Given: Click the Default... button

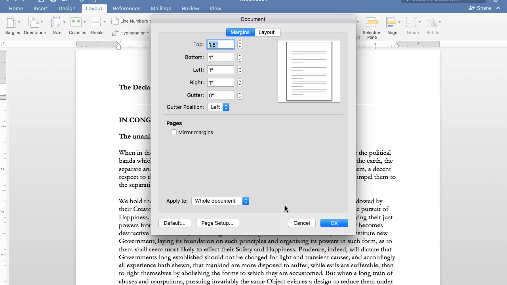Looking at the screenshot, I should tap(175, 223).
